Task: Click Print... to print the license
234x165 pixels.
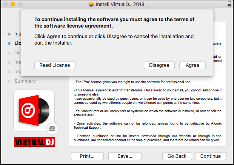Action: 87,156
